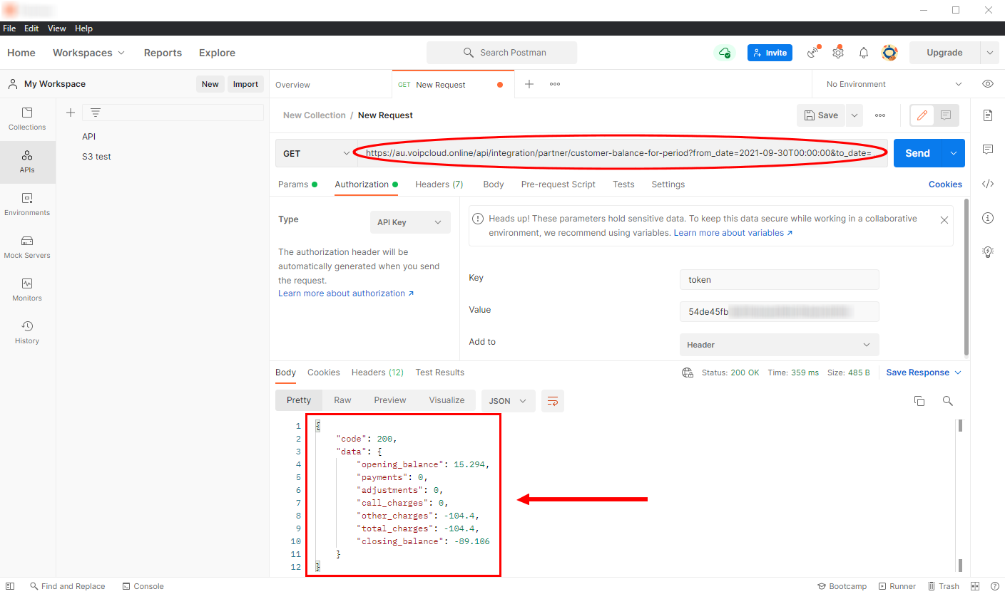The height and width of the screenshot is (594, 1005).
Task: Open the JSON format dropdown
Action: 509,401
